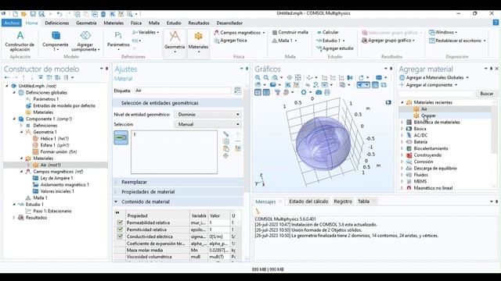Uncheck the Permeabilidad relativa checkbox
Image resolution: width=501 pixels, height=281 pixels.
[x=120, y=222]
